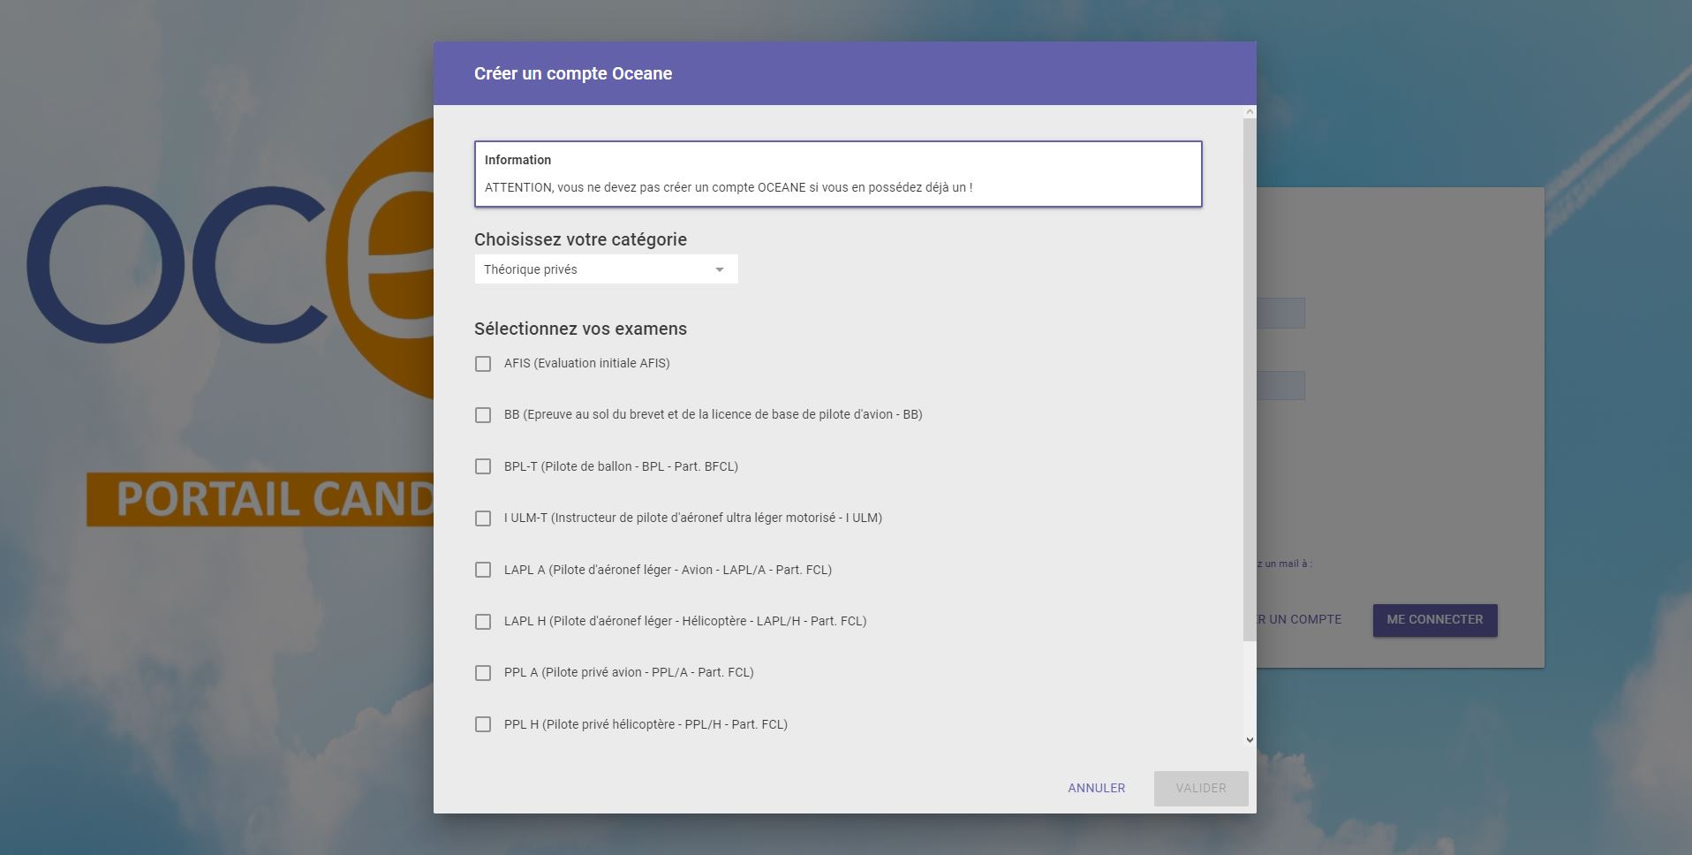Click the 'Sélectionnez vos examens' heading
This screenshot has height=855, width=1692.
tap(580, 329)
